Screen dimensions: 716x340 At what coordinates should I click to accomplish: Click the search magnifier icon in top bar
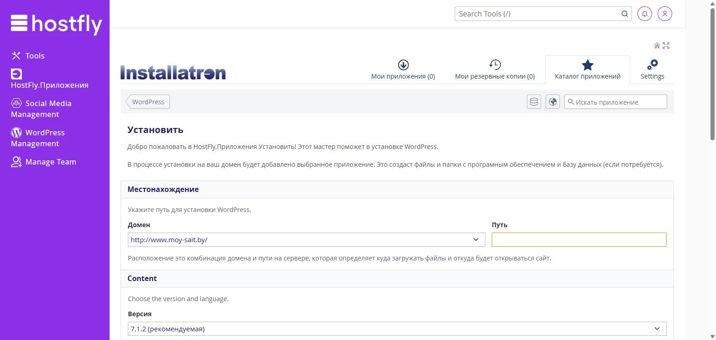tap(625, 14)
